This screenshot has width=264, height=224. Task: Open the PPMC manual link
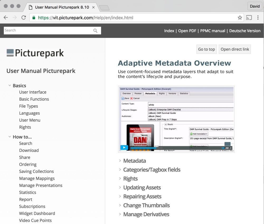coord(213,31)
